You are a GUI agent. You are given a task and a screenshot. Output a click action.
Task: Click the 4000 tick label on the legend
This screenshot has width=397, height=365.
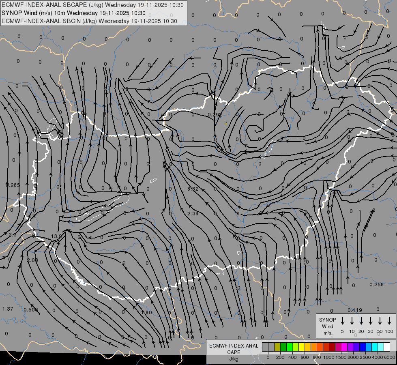tap(378, 357)
